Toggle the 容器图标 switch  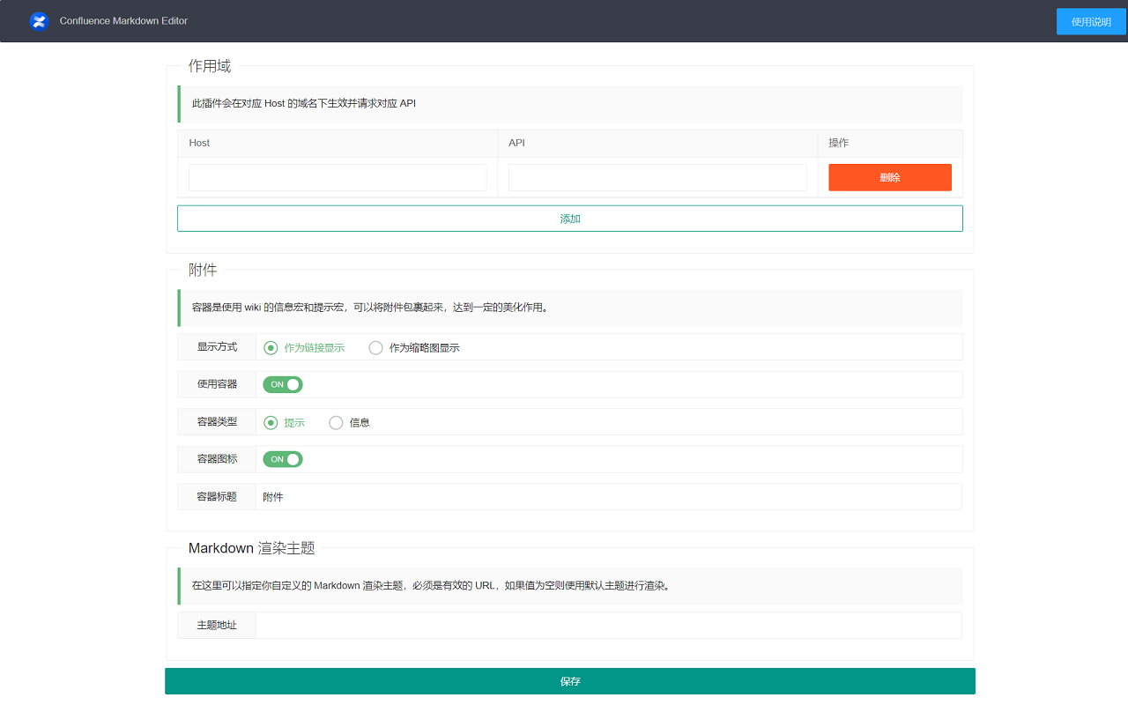click(283, 459)
